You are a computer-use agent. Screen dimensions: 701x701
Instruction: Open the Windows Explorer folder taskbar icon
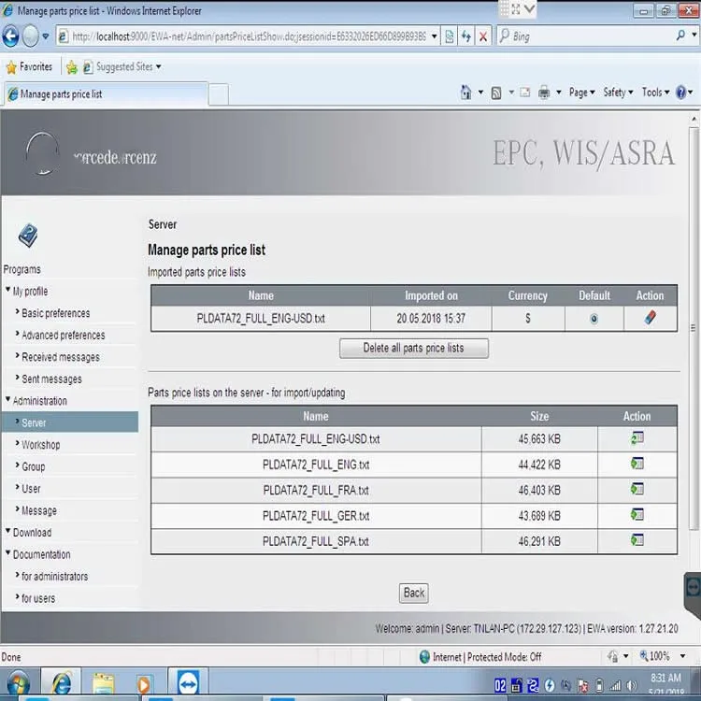coord(104,684)
